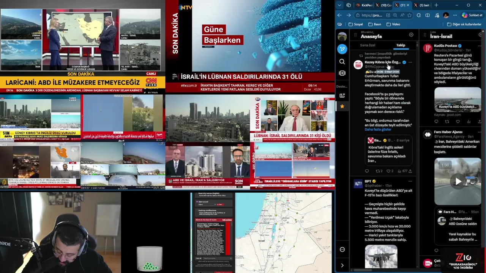Toggle split screen view
This screenshot has height=273, width=486.
pyautogui.click(x=428, y=15)
